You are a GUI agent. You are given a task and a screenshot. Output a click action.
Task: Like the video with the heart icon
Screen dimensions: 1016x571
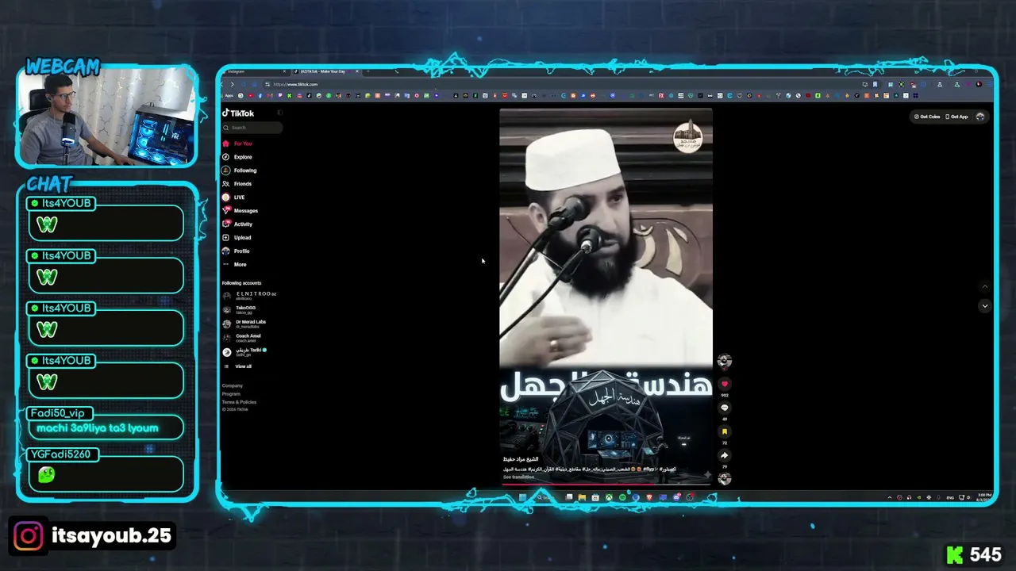(x=724, y=384)
